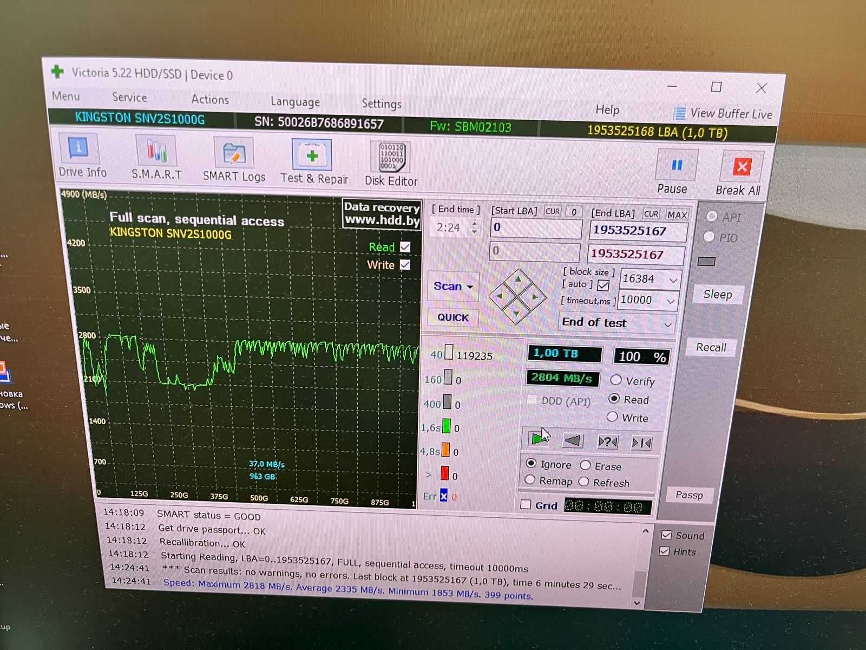Open the Service menu
The width and height of the screenshot is (866, 650).
click(x=129, y=97)
